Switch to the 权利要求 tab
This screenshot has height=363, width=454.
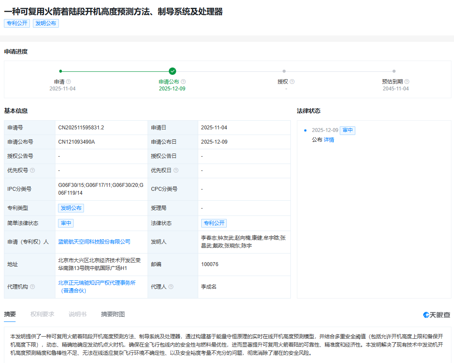41,315
